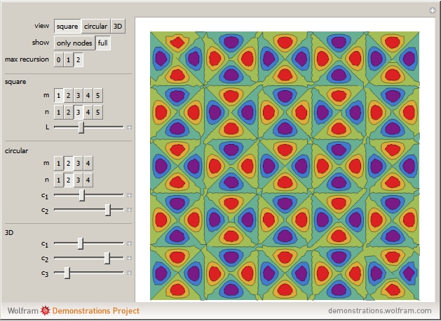Set circular n to 2

click(68, 180)
